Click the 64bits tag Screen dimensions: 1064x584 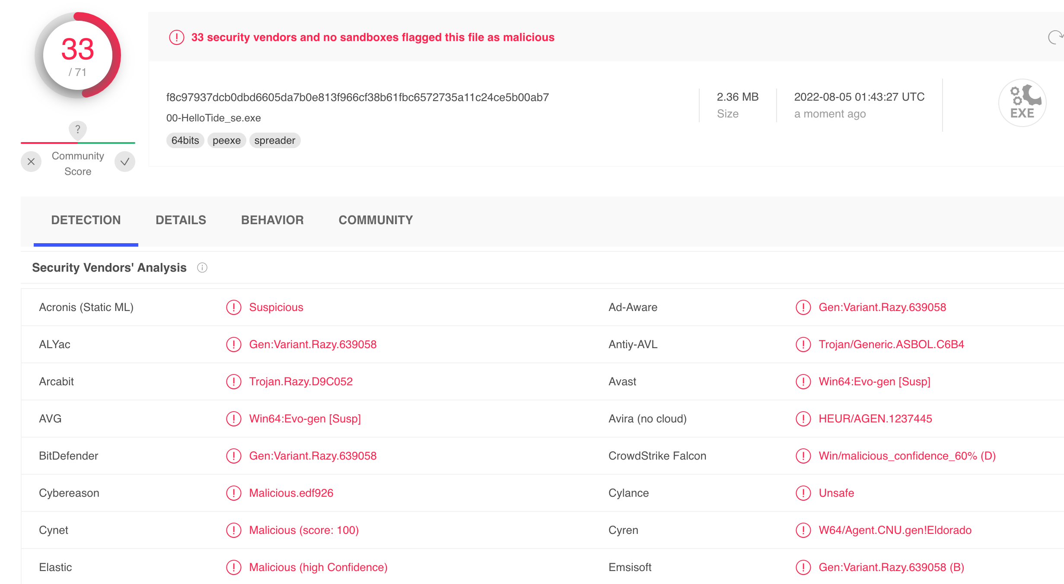pos(185,141)
